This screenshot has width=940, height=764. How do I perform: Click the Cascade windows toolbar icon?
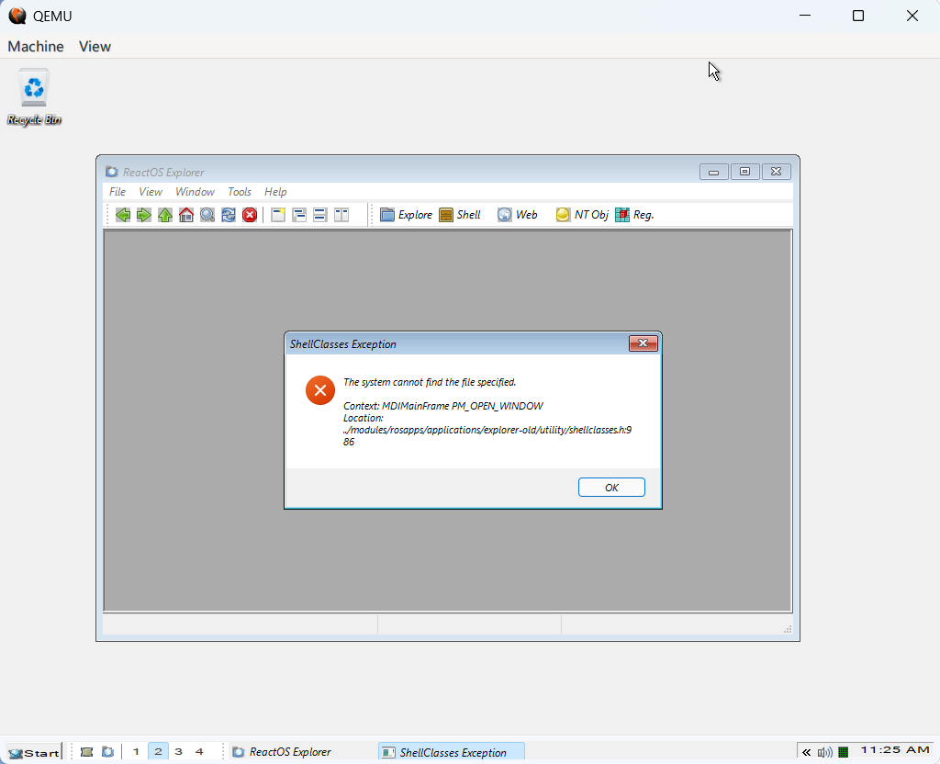pos(299,215)
